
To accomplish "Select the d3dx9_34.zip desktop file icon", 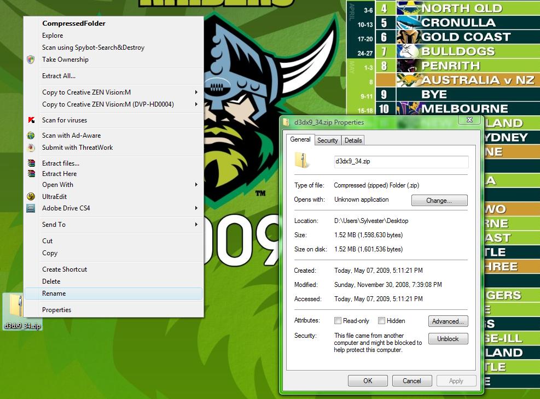I will point(22,312).
